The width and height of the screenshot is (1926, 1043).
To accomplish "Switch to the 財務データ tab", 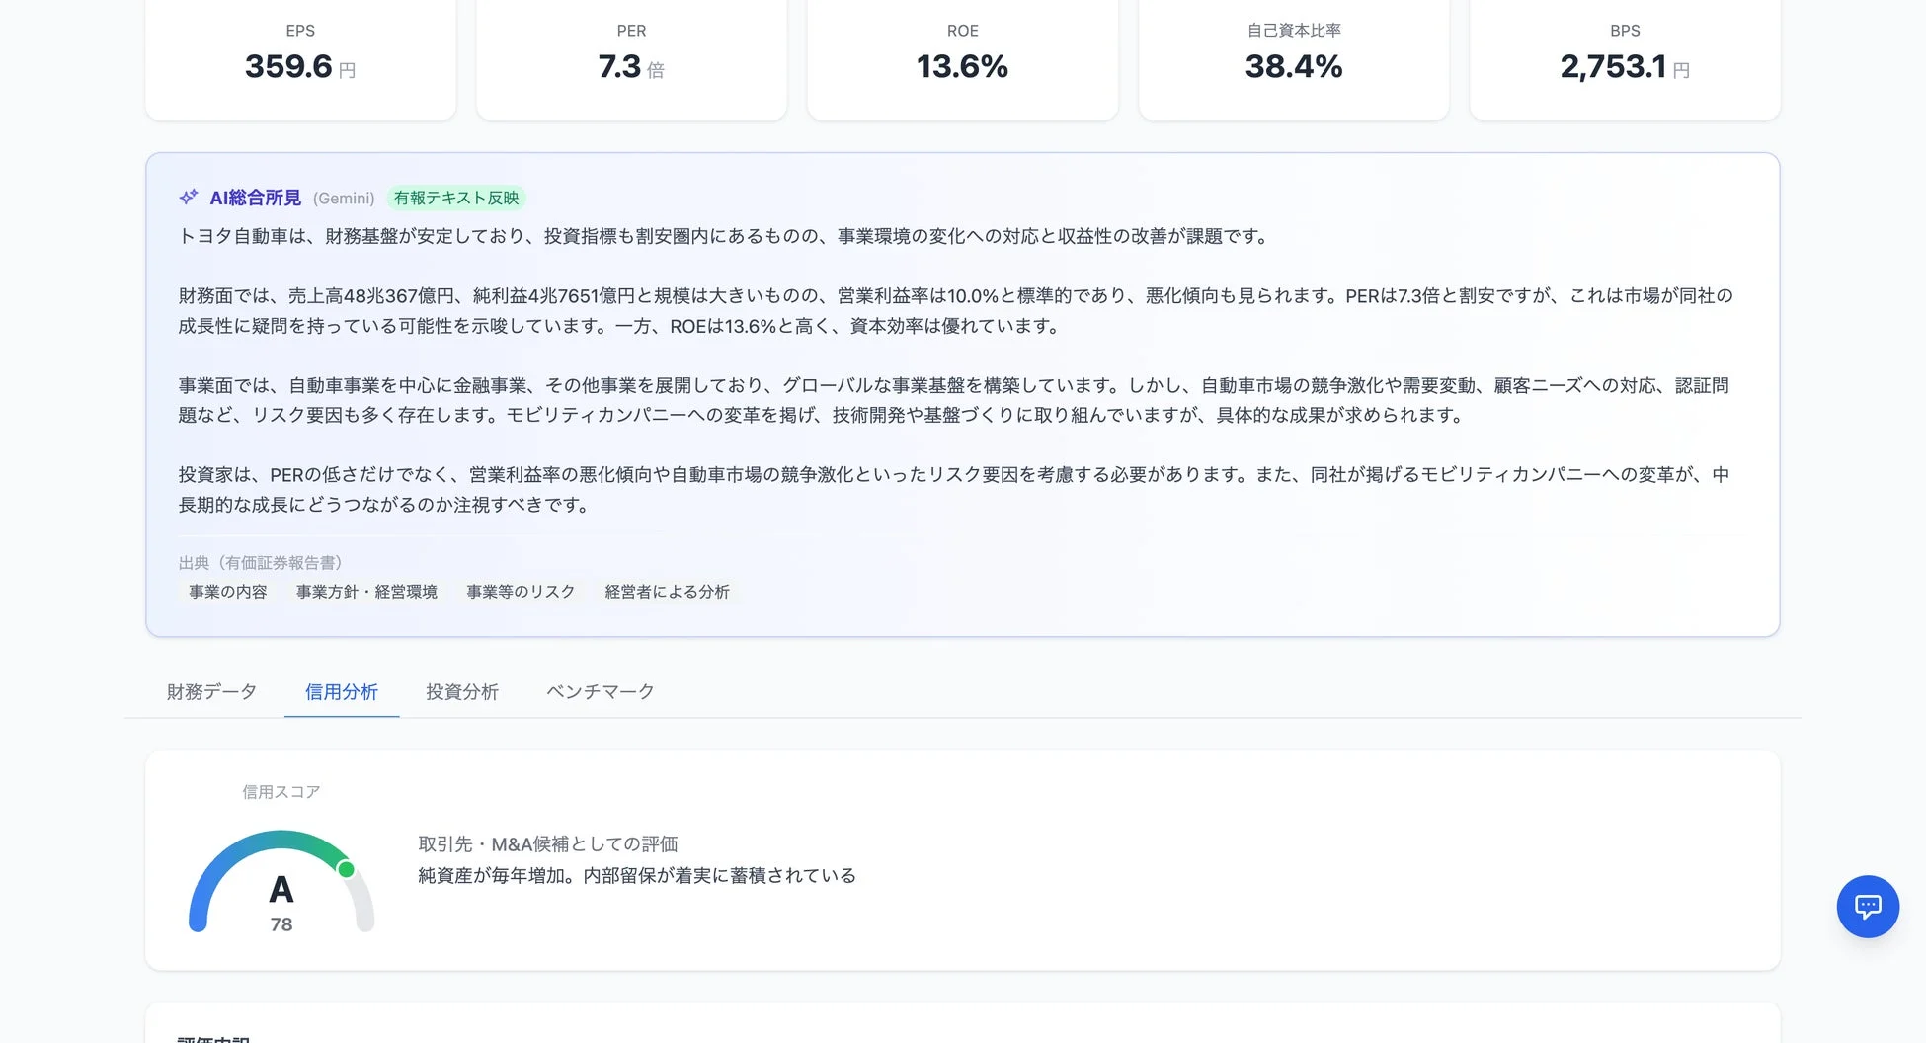I will [210, 691].
